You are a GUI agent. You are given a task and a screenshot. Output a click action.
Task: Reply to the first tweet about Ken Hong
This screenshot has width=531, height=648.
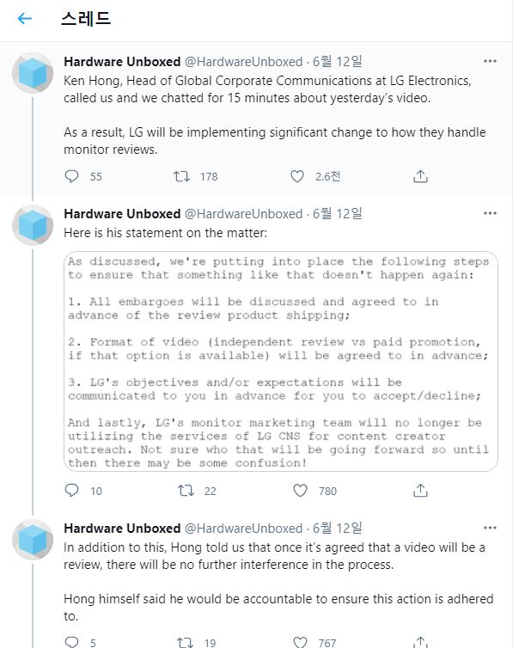tap(72, 176)
